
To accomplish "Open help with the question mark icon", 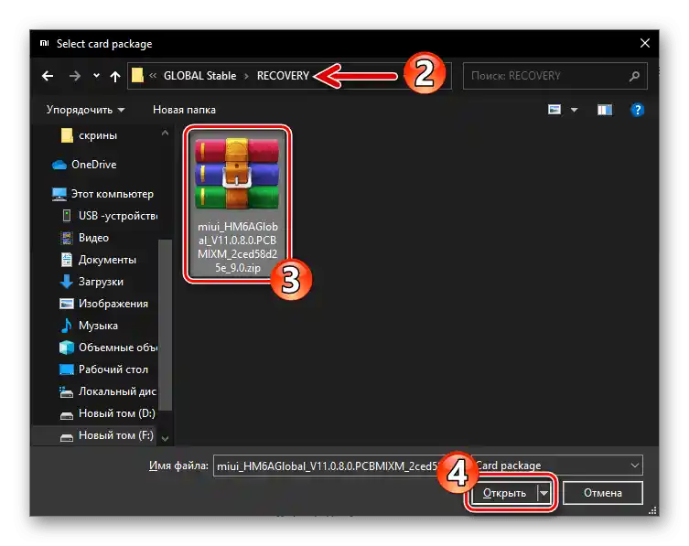I will (x=637, y=110).
